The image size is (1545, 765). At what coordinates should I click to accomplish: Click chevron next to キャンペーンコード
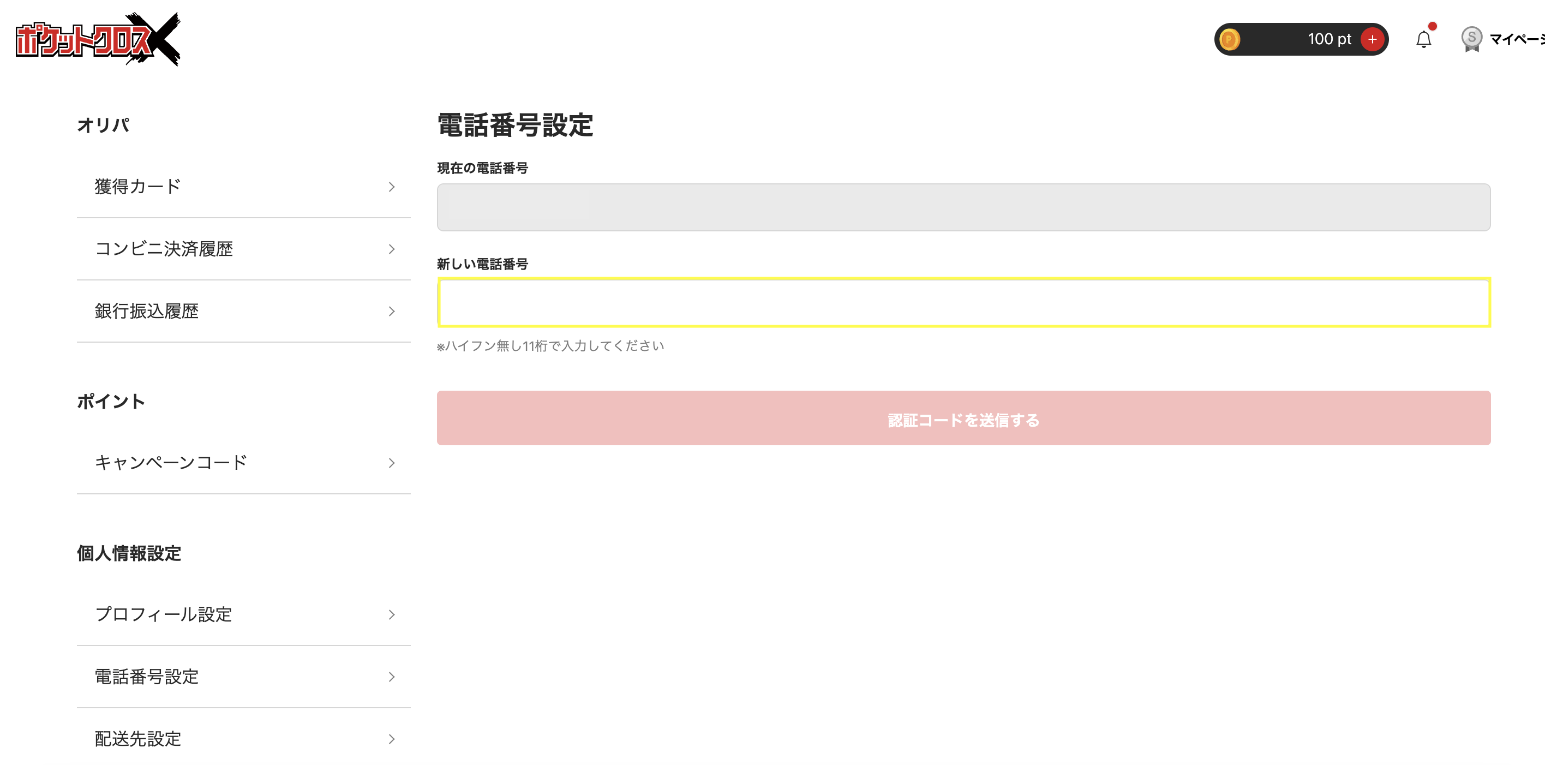[x=392, y=463]
